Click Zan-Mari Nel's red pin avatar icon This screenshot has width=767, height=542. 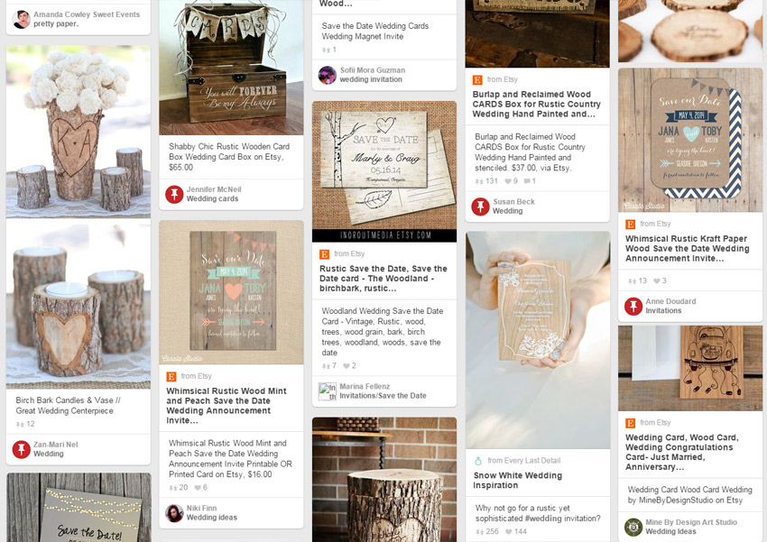pyautogui.click(x=21, y=449)
